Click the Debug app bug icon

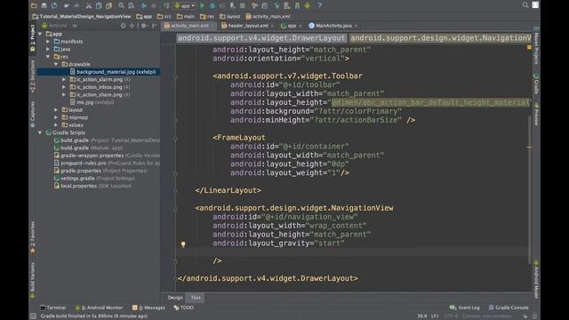point(212,5)
